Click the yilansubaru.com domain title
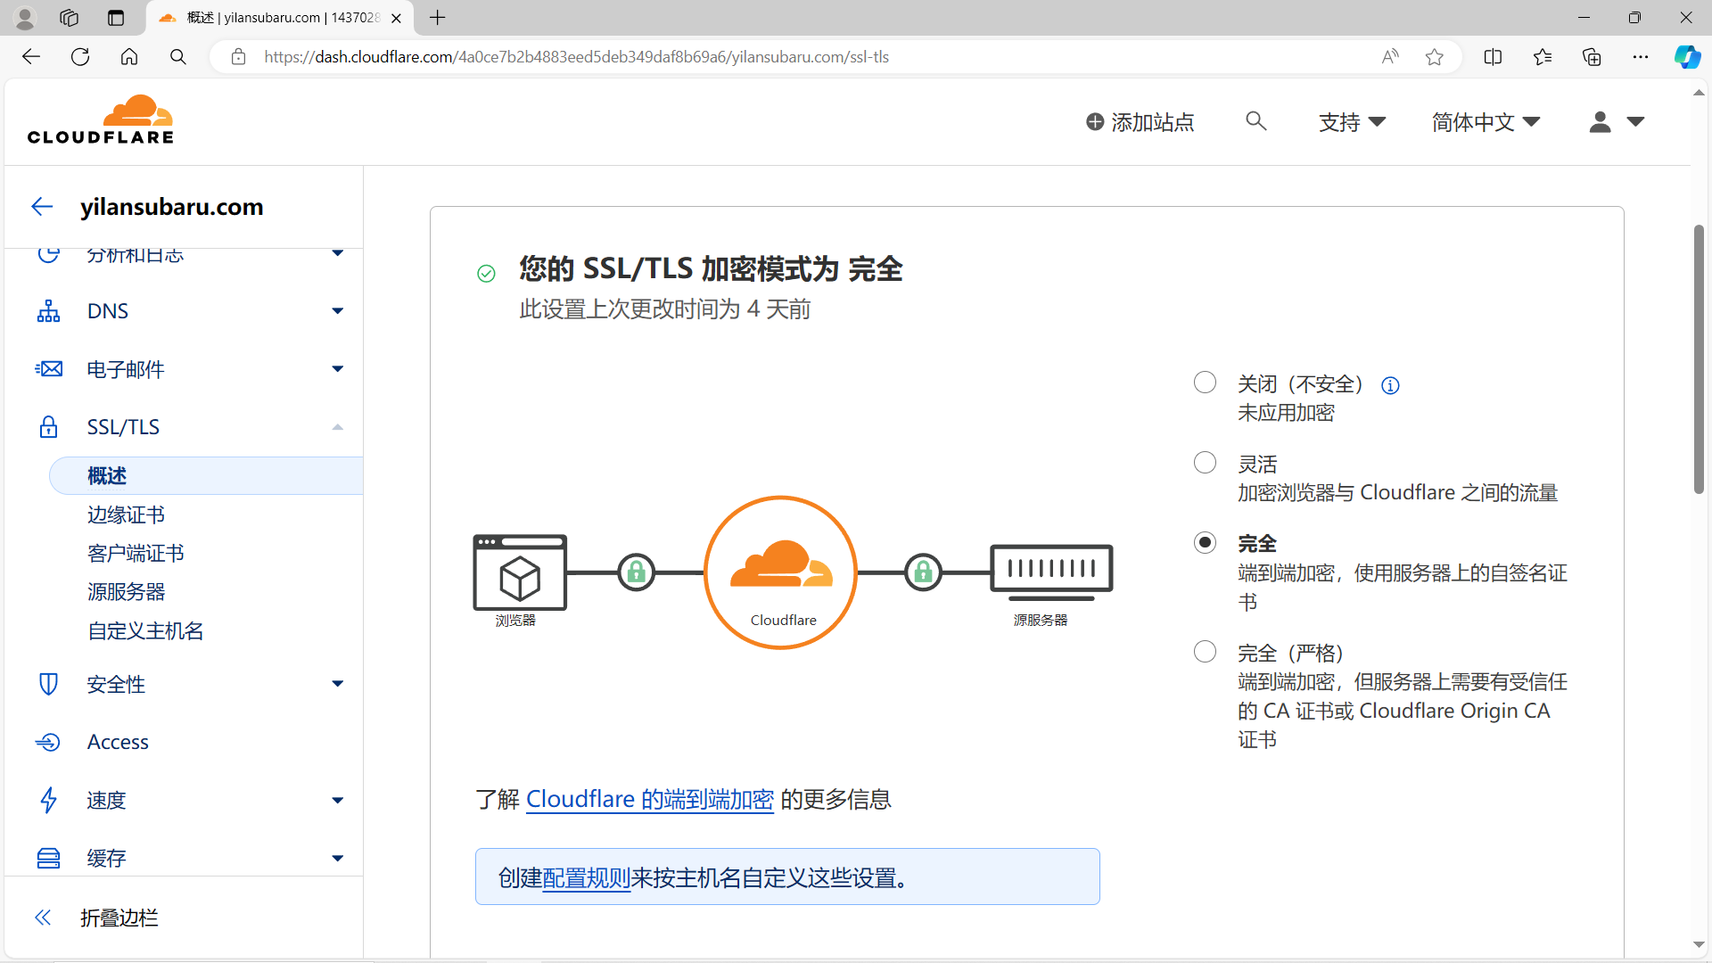 click(172, 207)
